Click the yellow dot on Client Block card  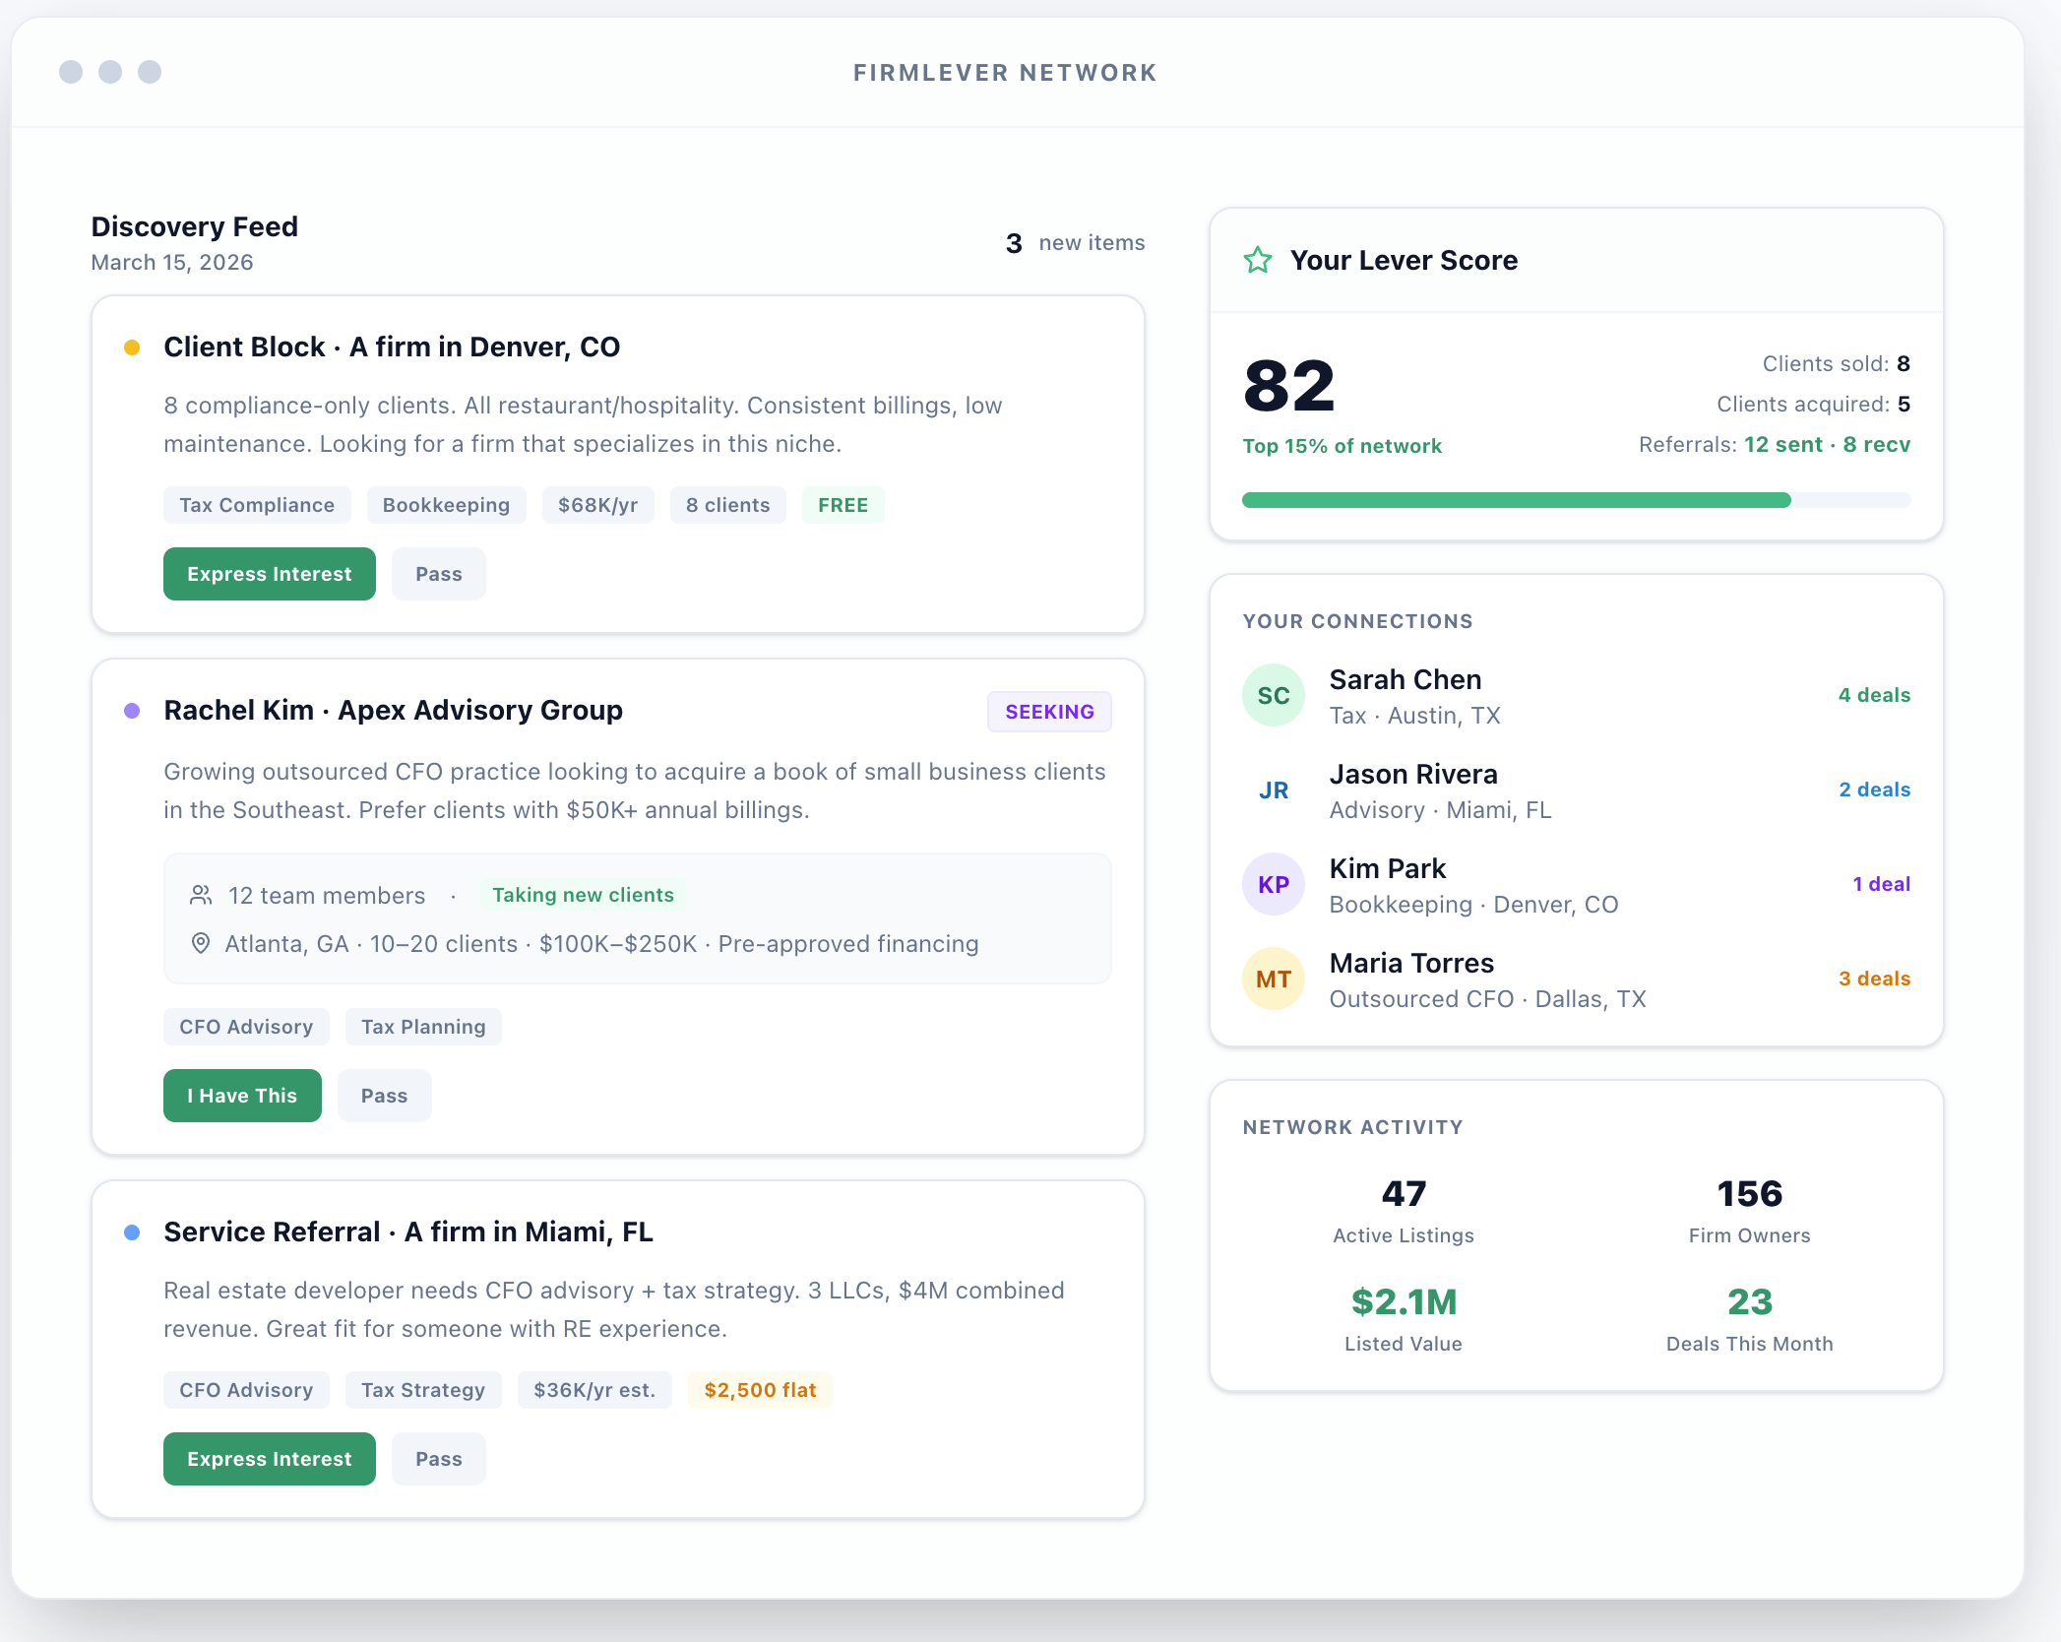tap(132, 347)
